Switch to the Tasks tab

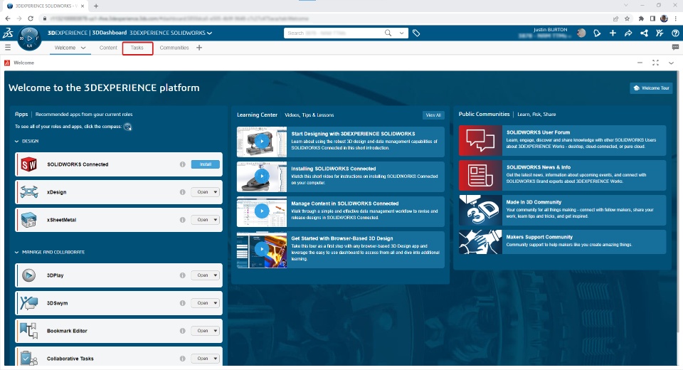click(137, 48)
